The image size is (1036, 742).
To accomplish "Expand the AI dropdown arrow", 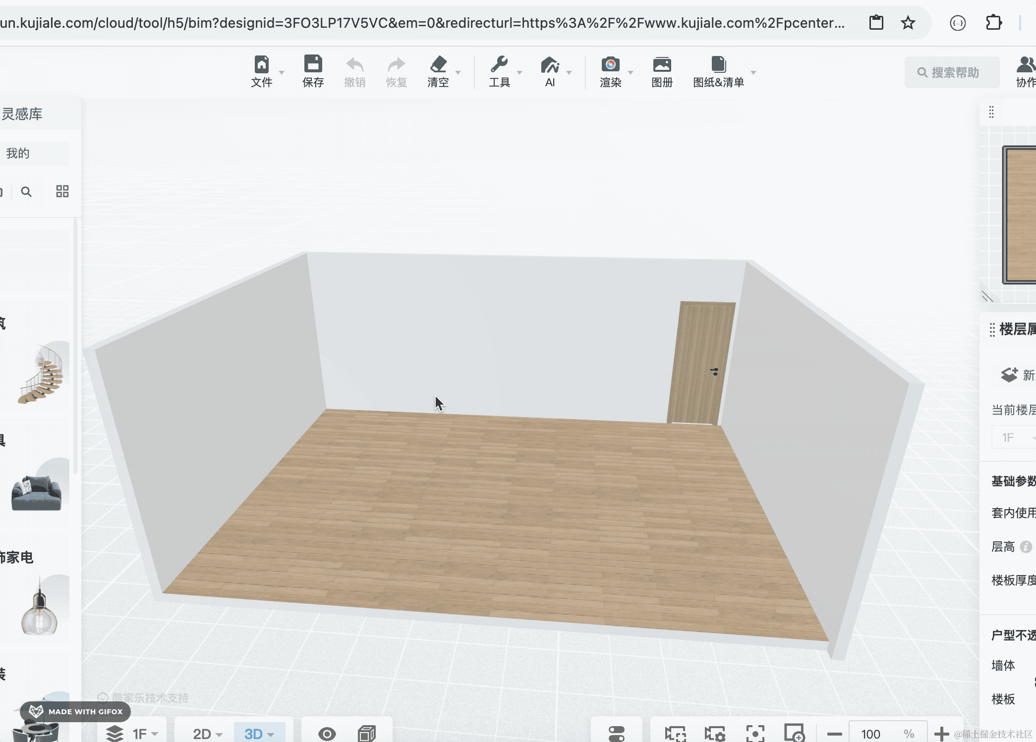I will coord(569,73).
